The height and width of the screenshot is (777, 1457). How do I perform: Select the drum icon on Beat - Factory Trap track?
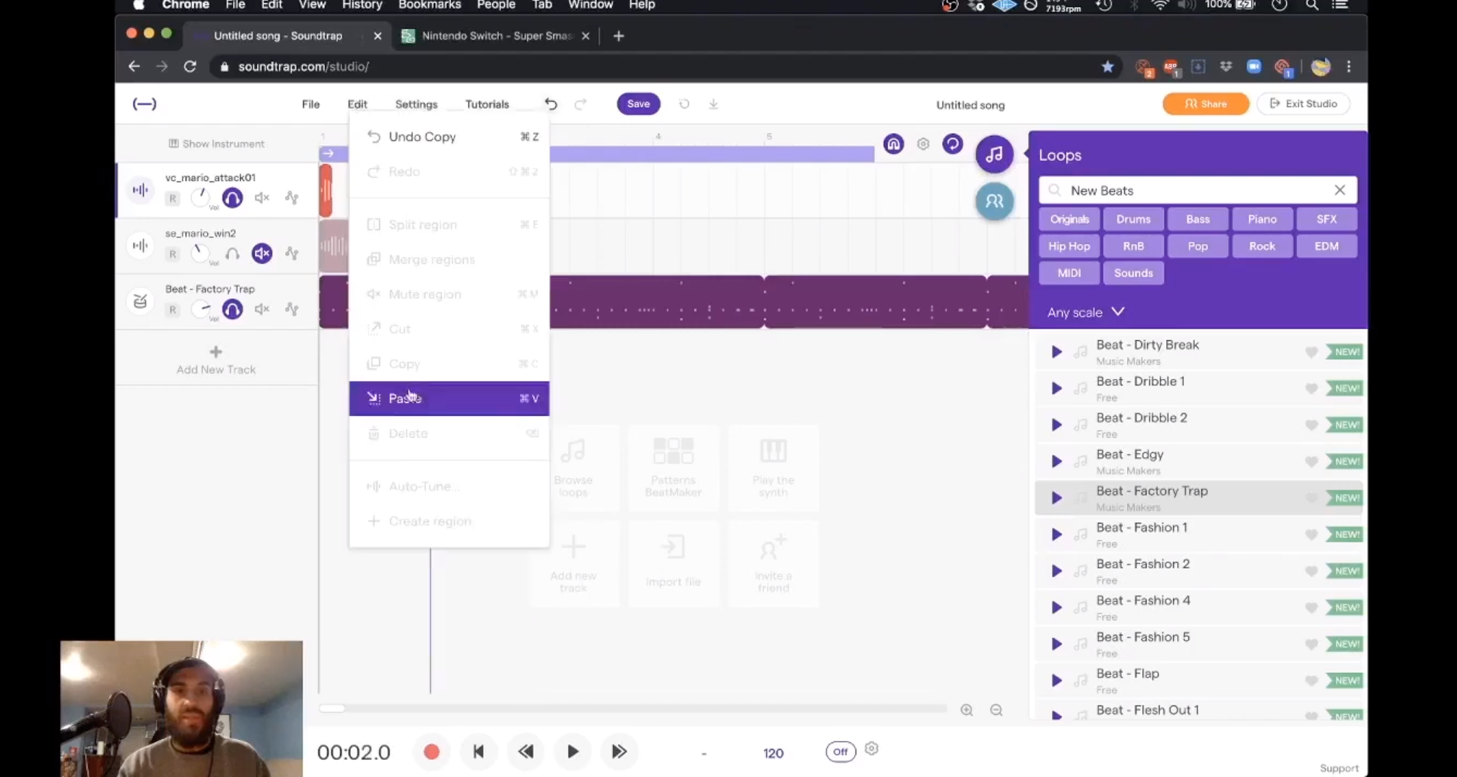pyautogui.click(x=139, y=301)
